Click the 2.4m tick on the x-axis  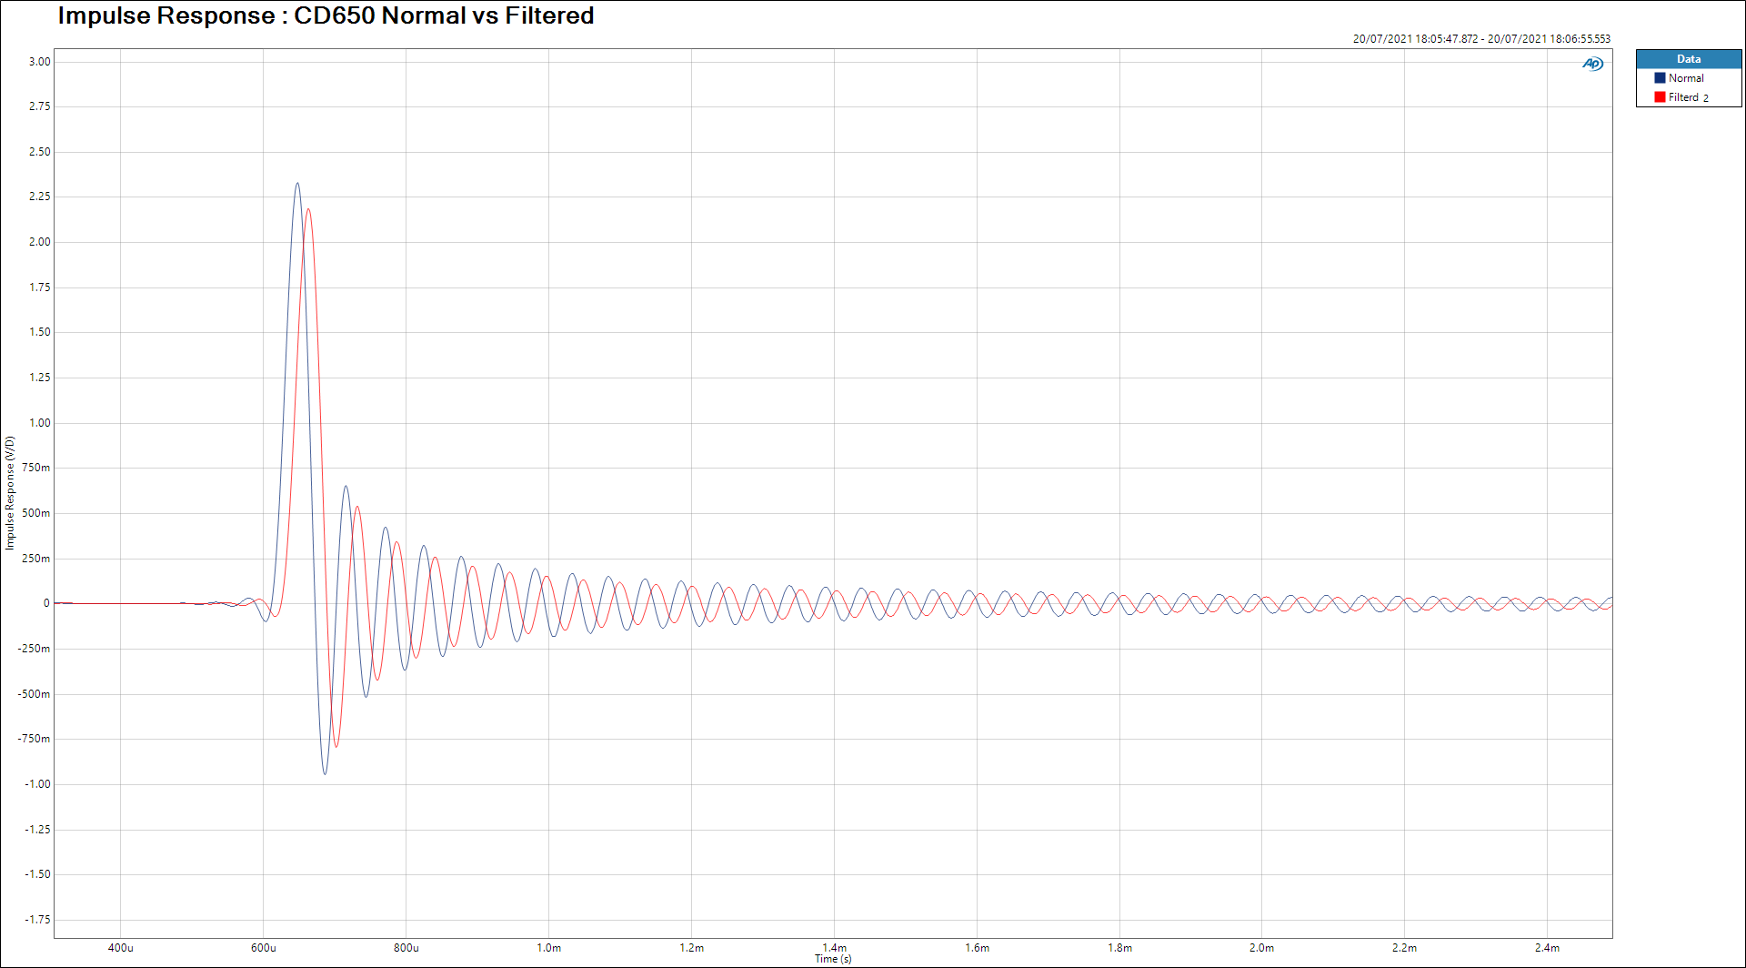point(1547,948)
